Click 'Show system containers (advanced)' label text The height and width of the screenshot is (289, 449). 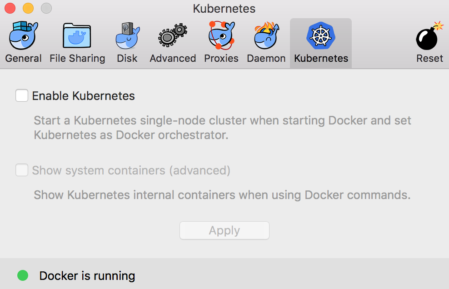(131, 170)
